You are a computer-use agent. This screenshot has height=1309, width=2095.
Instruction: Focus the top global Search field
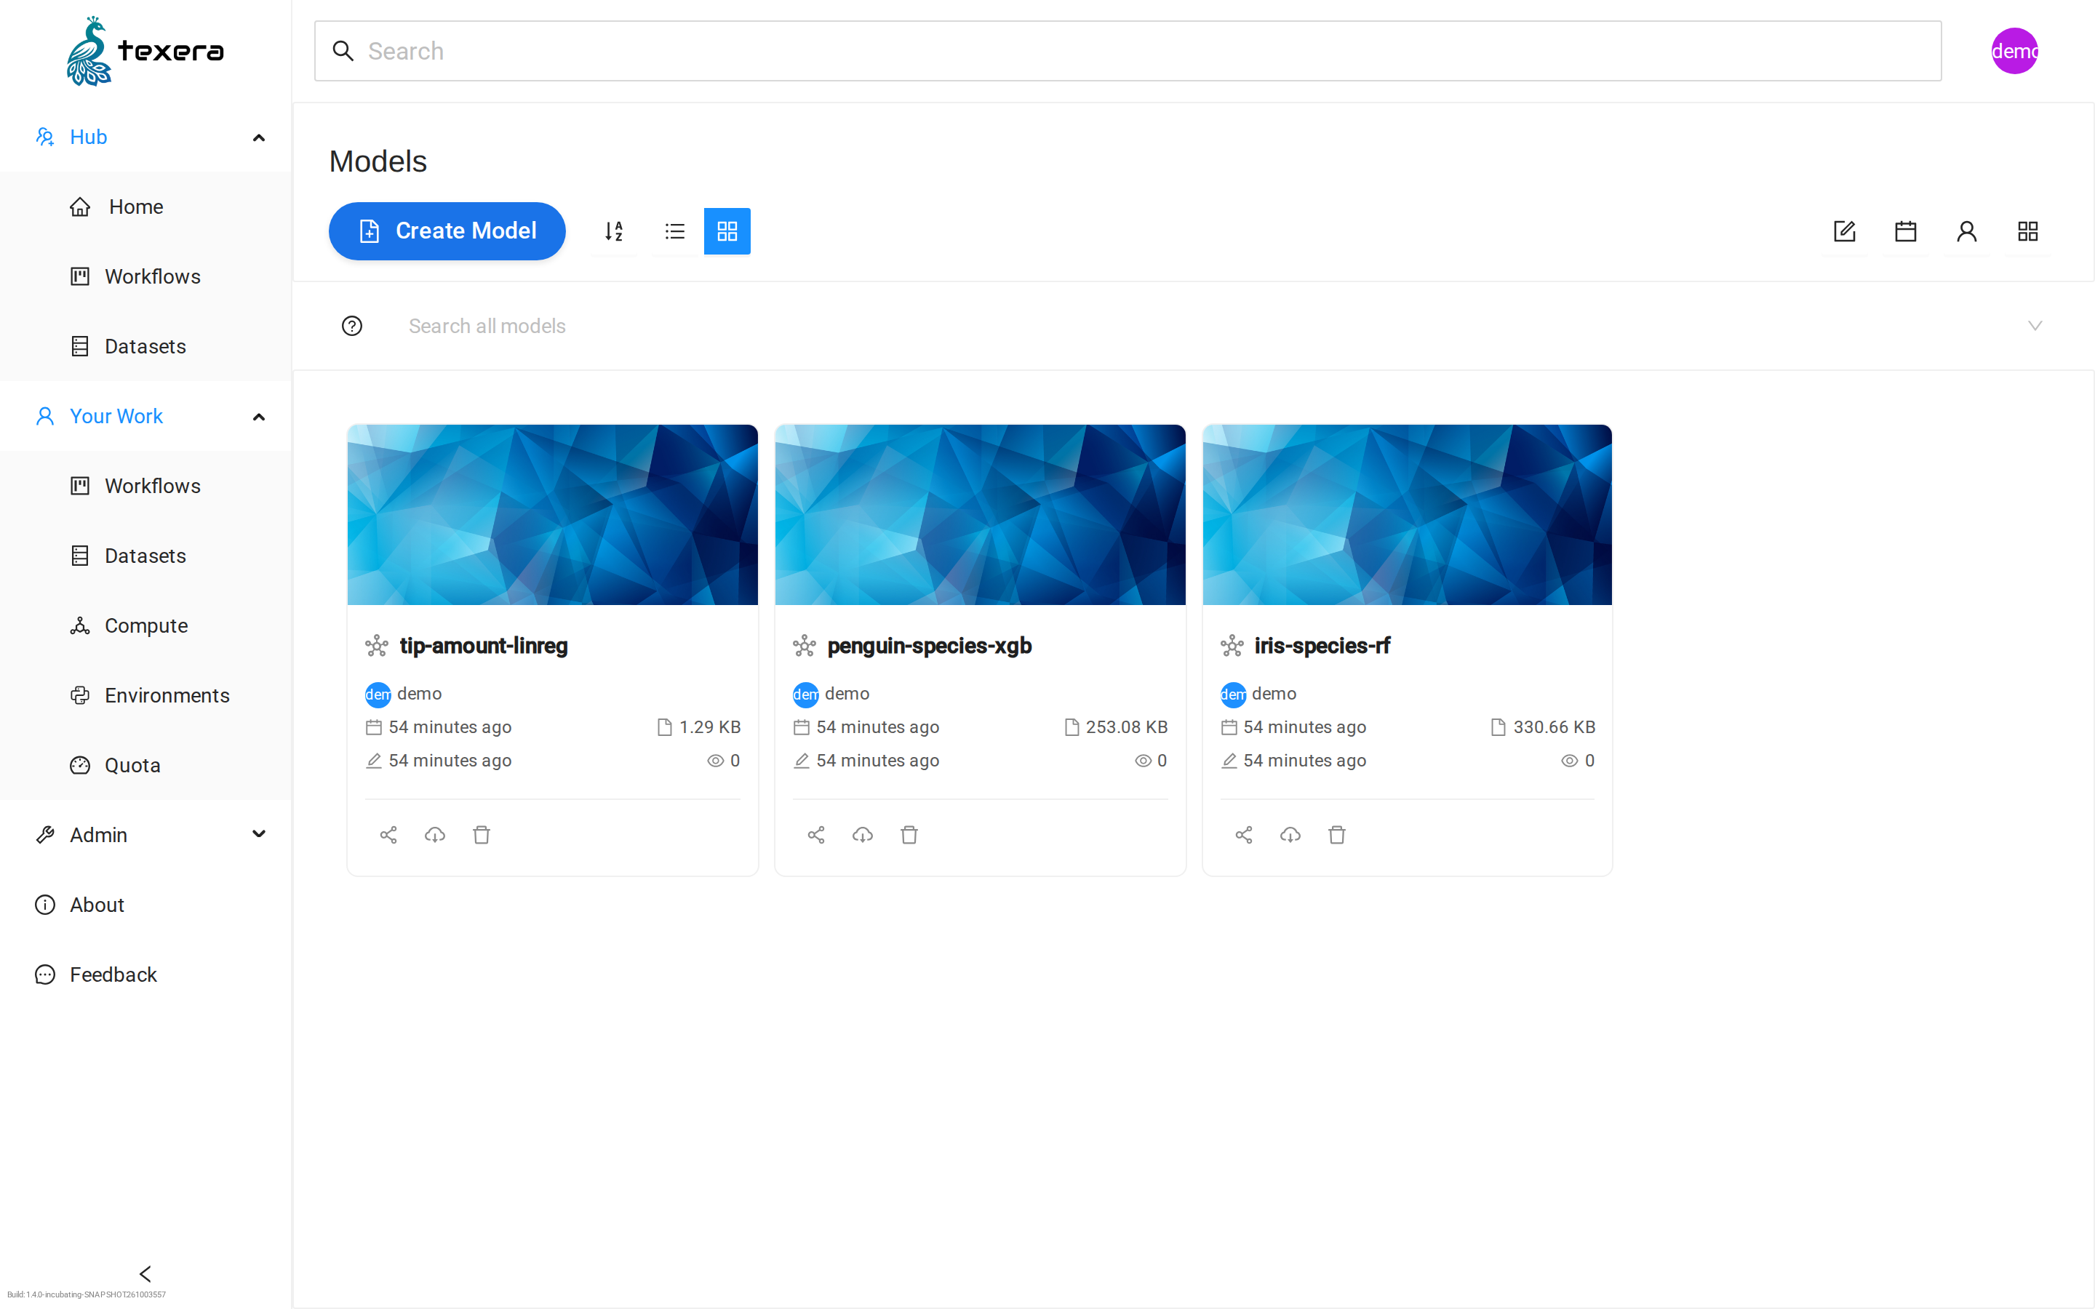tap(1127, 51)
